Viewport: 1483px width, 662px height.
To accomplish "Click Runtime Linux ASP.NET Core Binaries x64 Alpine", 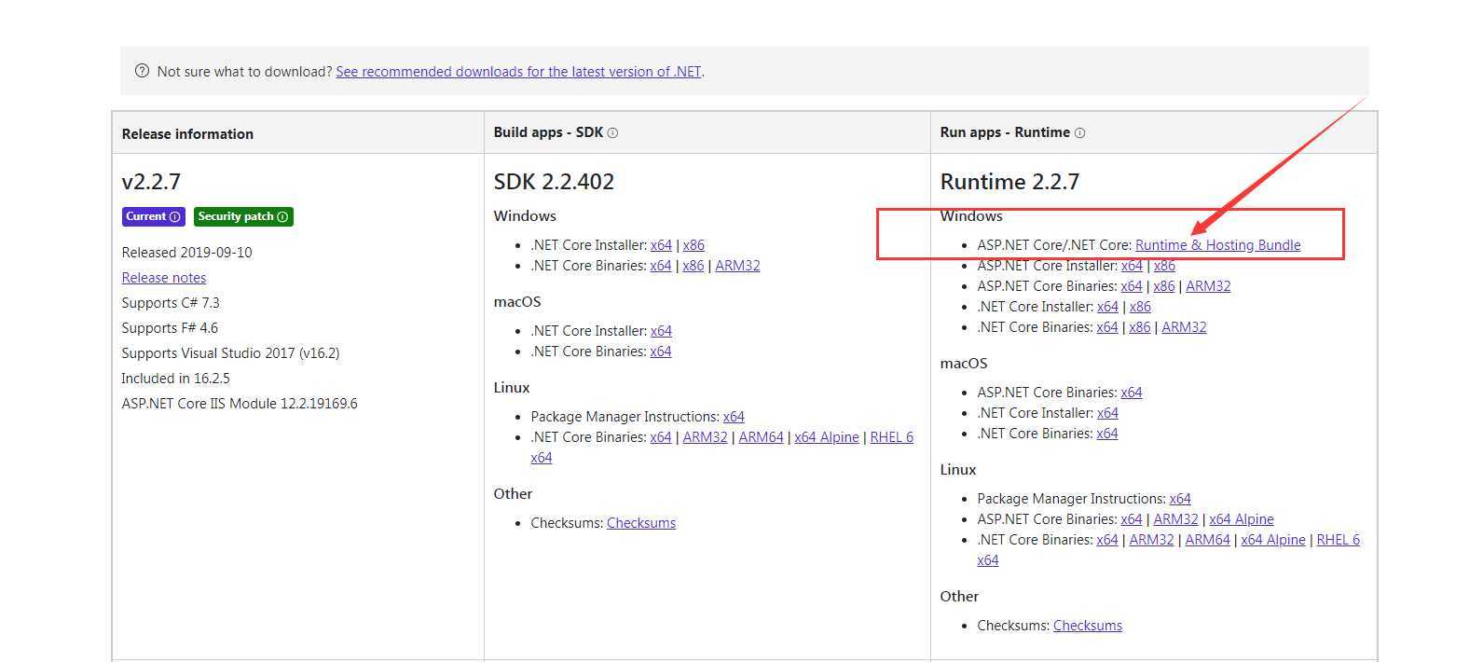I will 1242,519.
